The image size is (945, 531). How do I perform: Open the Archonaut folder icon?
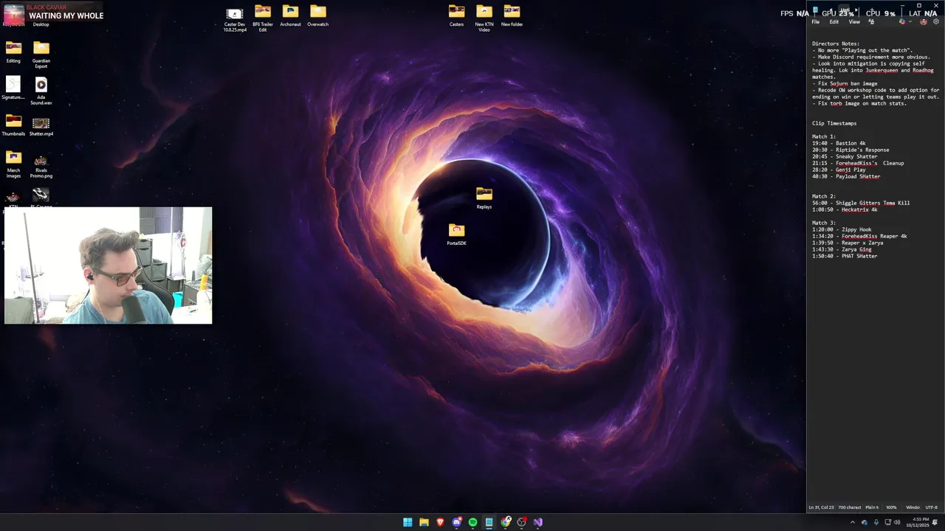tap(290, 15)
